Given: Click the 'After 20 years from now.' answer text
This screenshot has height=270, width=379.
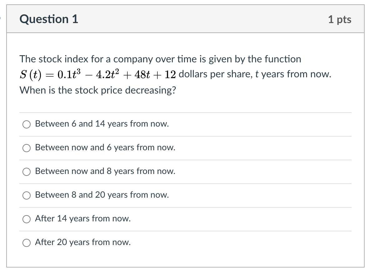Looking at the screenshot, I should tap(83, 242).
